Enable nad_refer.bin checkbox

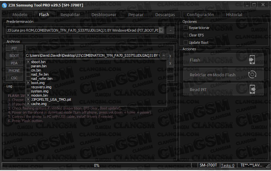click(28, 79)
